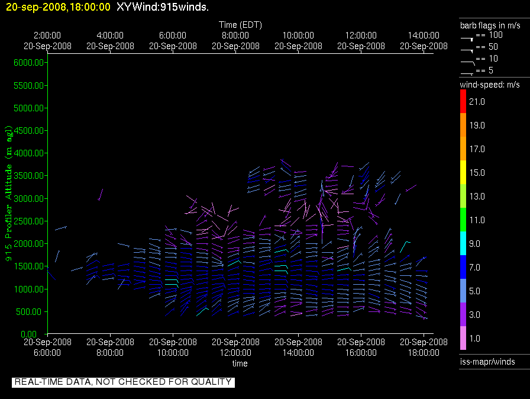The image size is (530, 399).
Task: Click the yellow 15.0 wind-speed color band
Action: coord(463,172)
